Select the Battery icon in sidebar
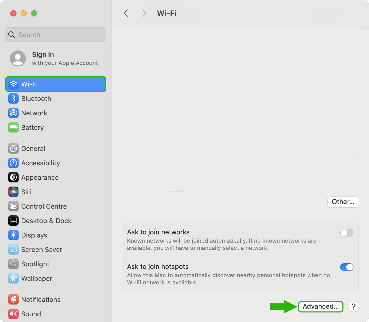The height and width of the screenshot is (322, 369). [x=13, y=128]
